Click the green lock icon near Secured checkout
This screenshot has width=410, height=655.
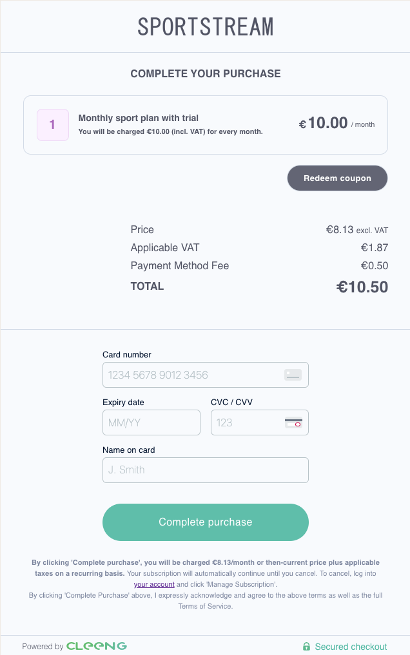pyautogui.click(x=306, y=647)
